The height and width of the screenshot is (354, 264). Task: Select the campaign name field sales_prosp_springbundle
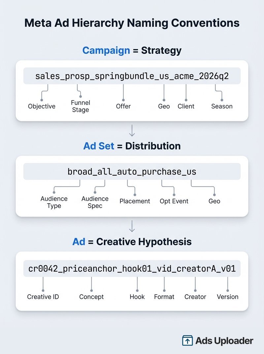tap(132, 77)
